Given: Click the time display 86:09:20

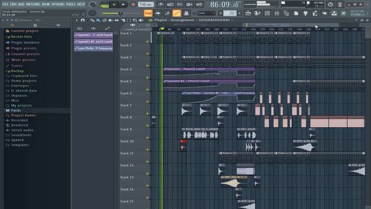Looking at the screenshot, I should 224,5.
